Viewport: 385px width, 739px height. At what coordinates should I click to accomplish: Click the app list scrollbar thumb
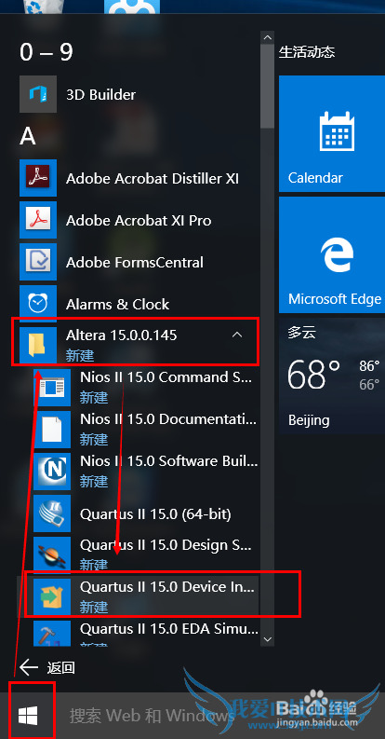[268, 86]
